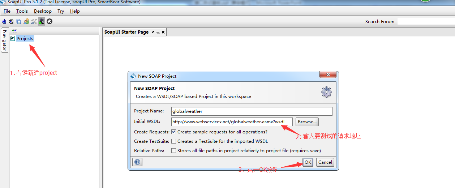This screenshot has width=455, height=188.
Task: Open the forum people icon in toolbar
Action: 26,21
